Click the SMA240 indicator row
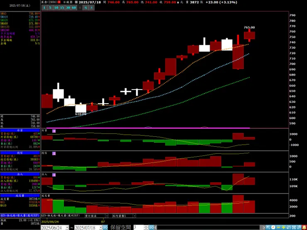The image size is (307, 230). tap(20, 30)
